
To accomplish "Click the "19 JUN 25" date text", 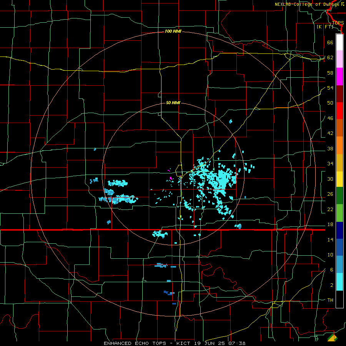I will click(211, 343).
